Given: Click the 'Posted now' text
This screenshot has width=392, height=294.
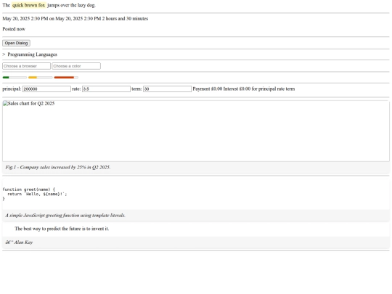Looking at the screenshot, I should (x=14, y=29).
